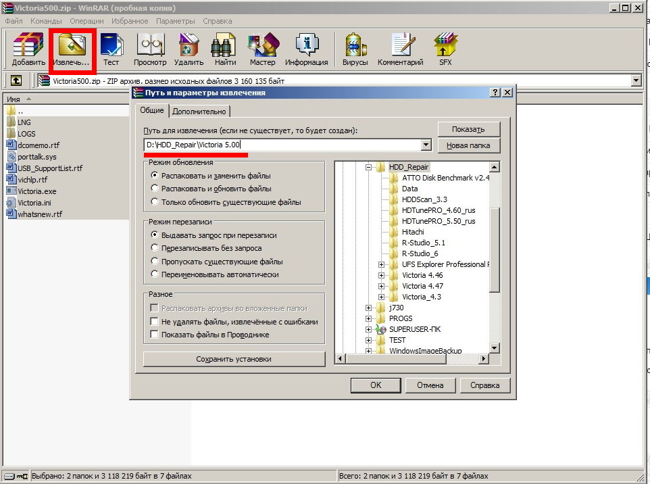Expand the UFS Explorer Professional node
The image size is (650, 484).
point(381,264)
